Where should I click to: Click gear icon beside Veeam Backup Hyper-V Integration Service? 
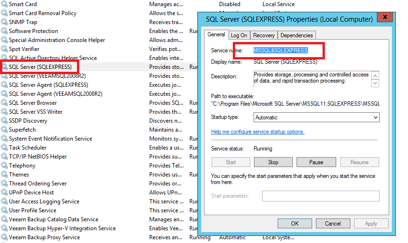(x=4, y=228)
